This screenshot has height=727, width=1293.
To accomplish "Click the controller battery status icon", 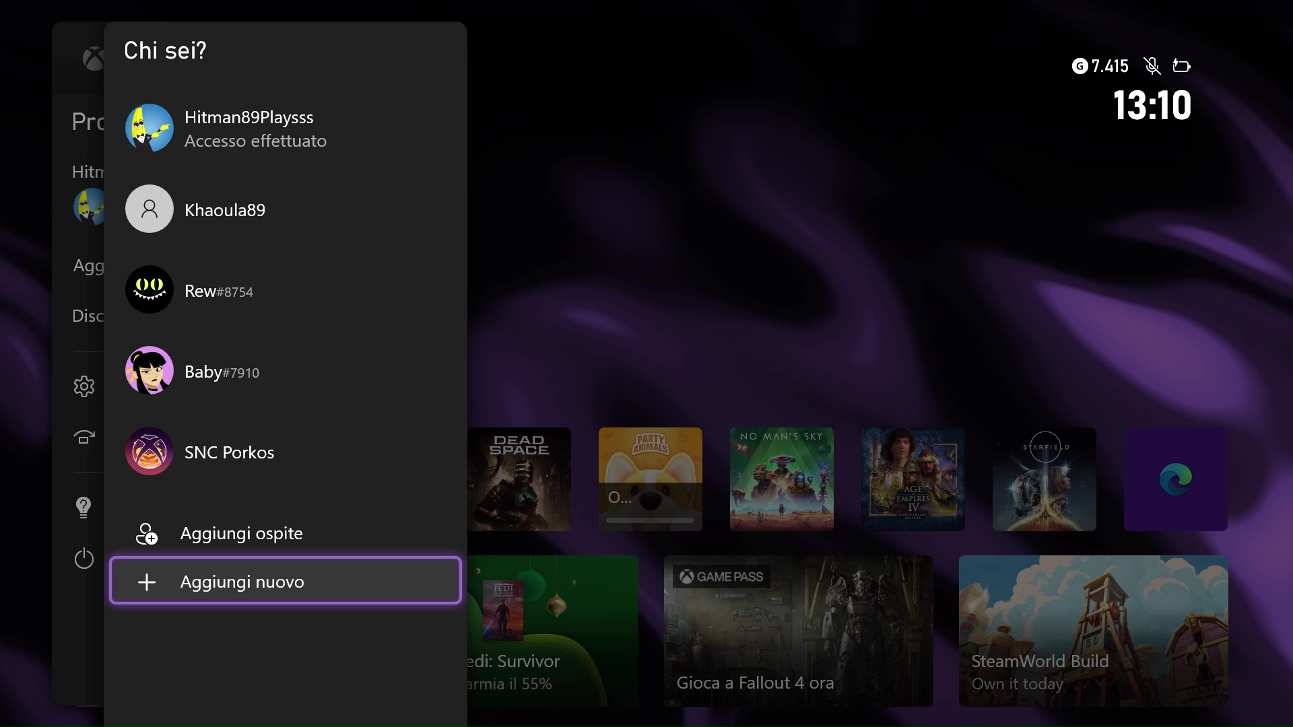I will [1181, 66].
